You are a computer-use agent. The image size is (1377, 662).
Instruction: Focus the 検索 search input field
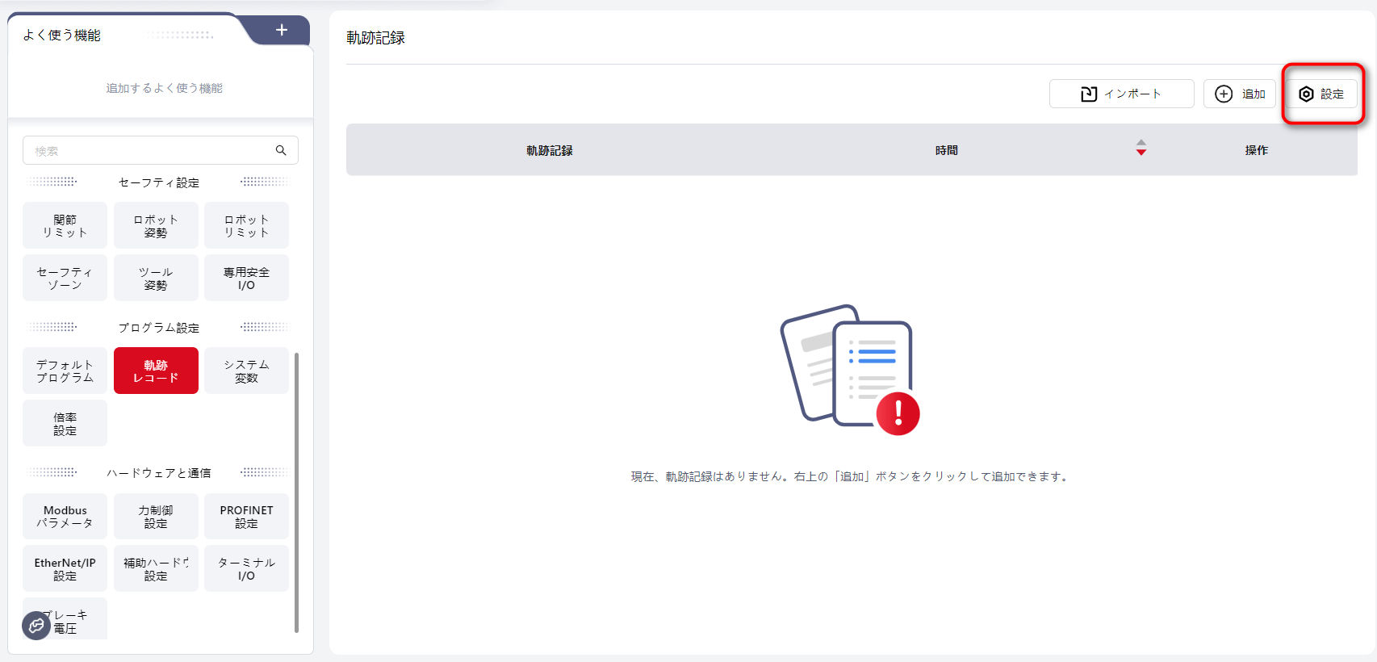click(149, 151)
